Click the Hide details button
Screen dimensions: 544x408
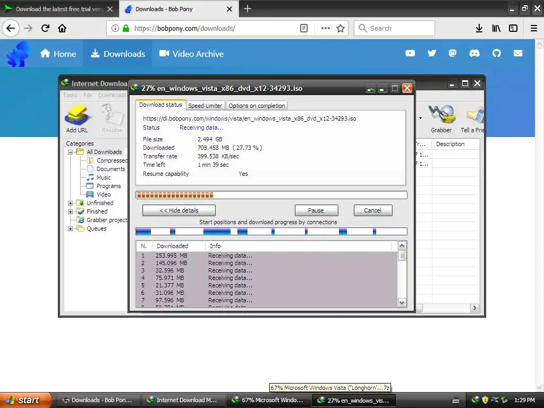tap(179, 210)
